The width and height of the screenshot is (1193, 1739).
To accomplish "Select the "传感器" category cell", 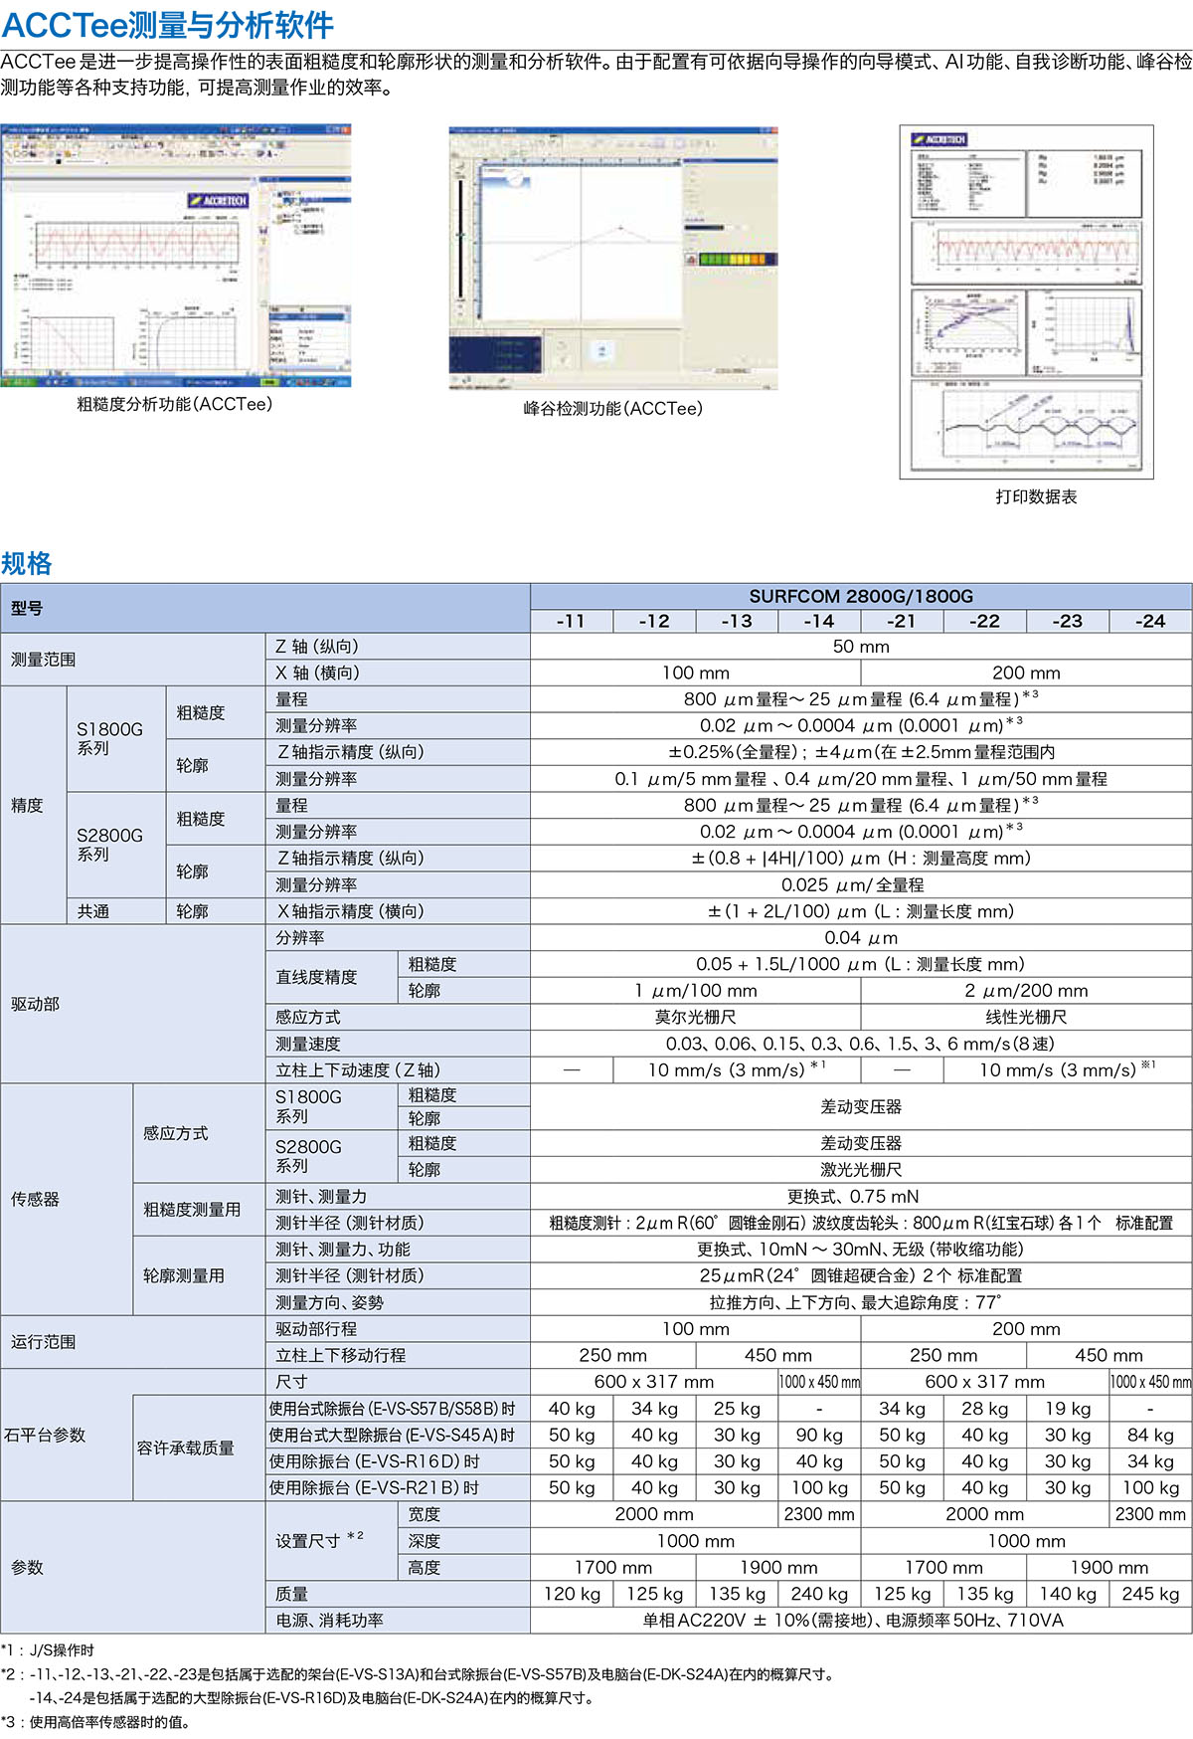I will [x=67, y=1199].
